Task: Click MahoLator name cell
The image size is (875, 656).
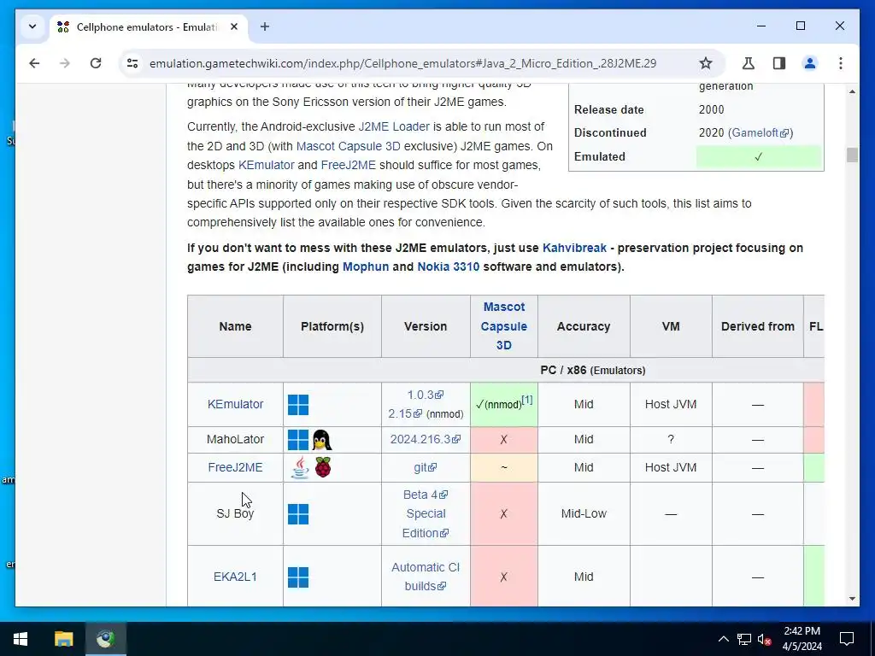Action: [235, 440]
